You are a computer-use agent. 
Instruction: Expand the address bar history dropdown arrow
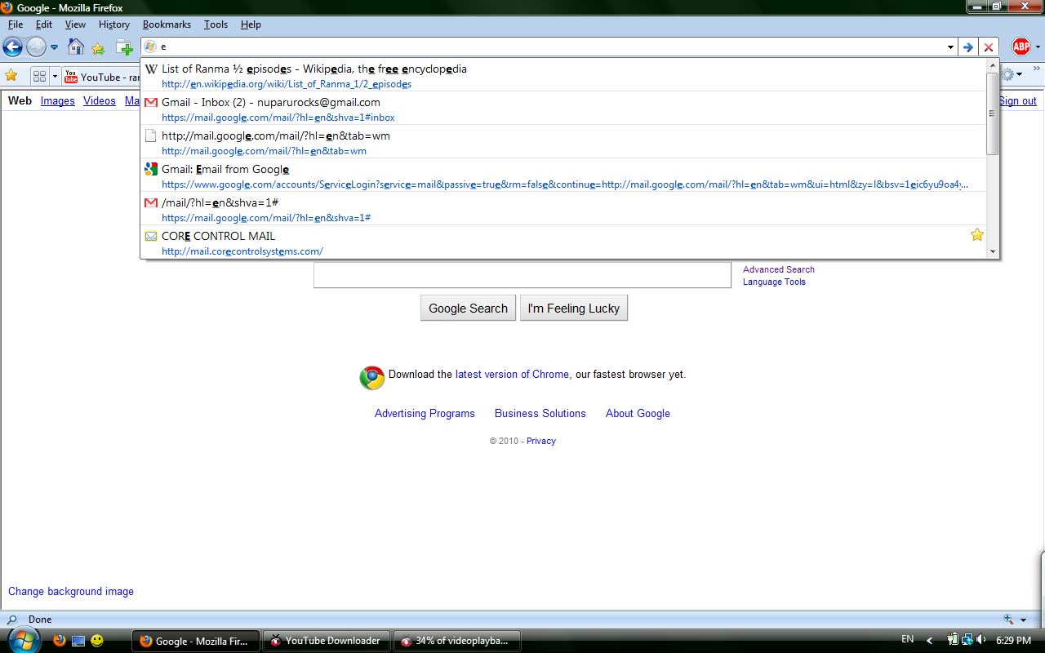950,47
